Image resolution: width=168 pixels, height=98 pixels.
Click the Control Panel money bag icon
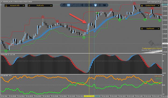(x=142, y=6)
